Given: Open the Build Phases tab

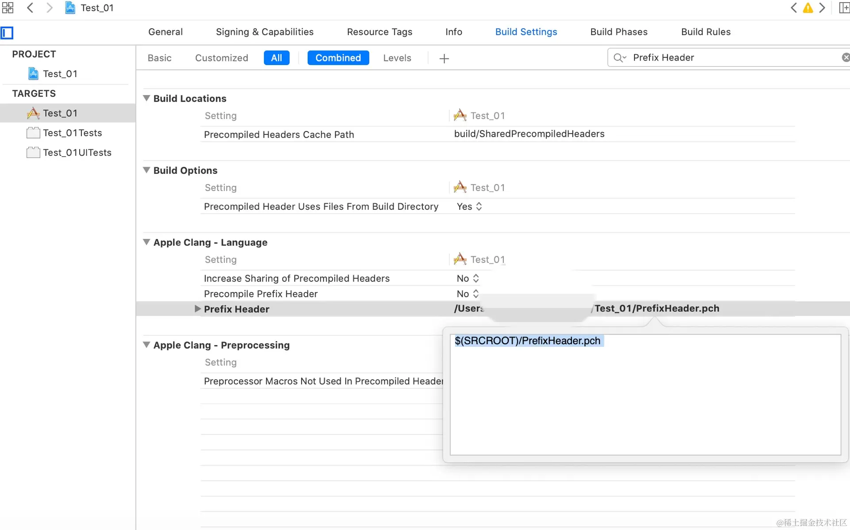Looking at the screenshot, I should (x=618, y=32).
